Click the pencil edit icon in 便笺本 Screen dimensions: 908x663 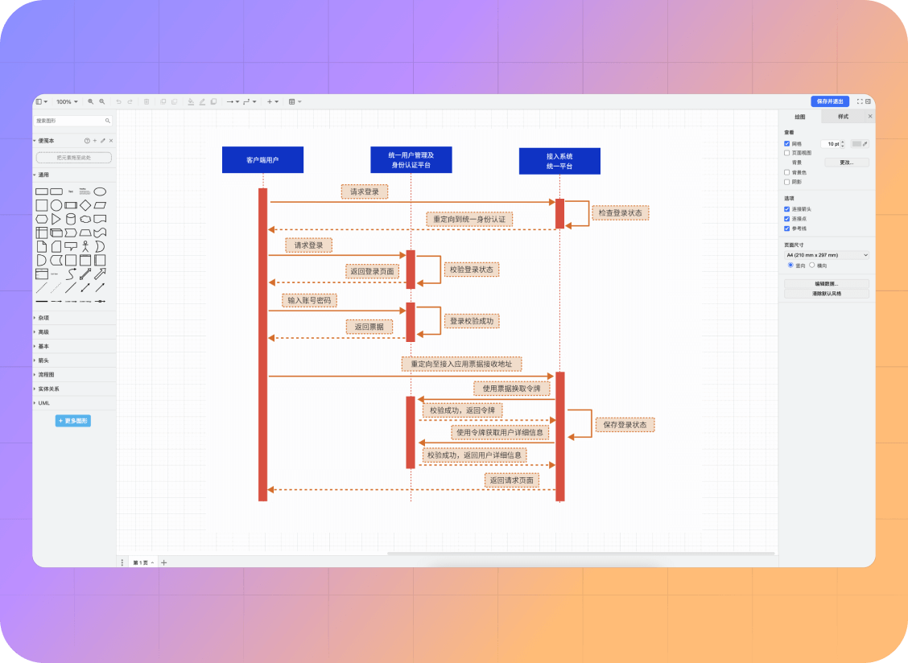coord(102,141)
